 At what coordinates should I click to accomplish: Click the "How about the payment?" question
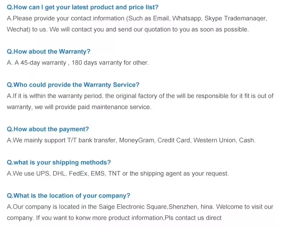click(48, 129)
